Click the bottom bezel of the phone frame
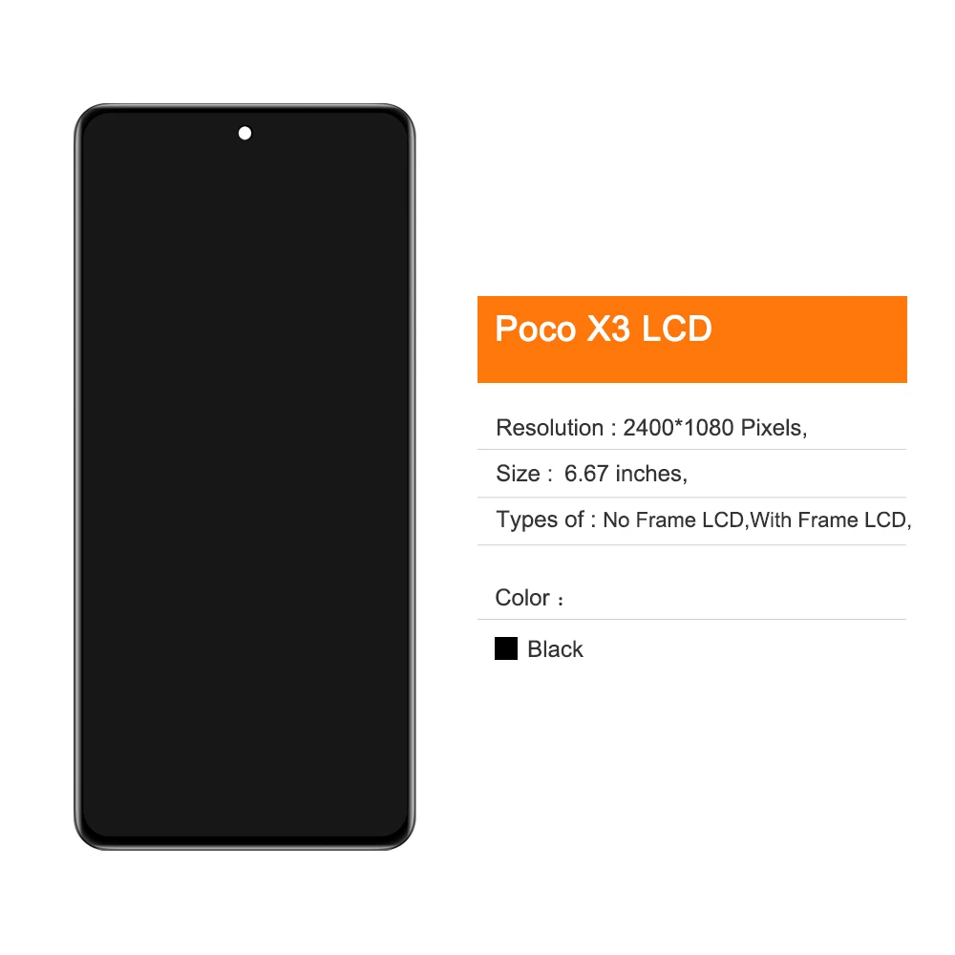 click(244, 842)
